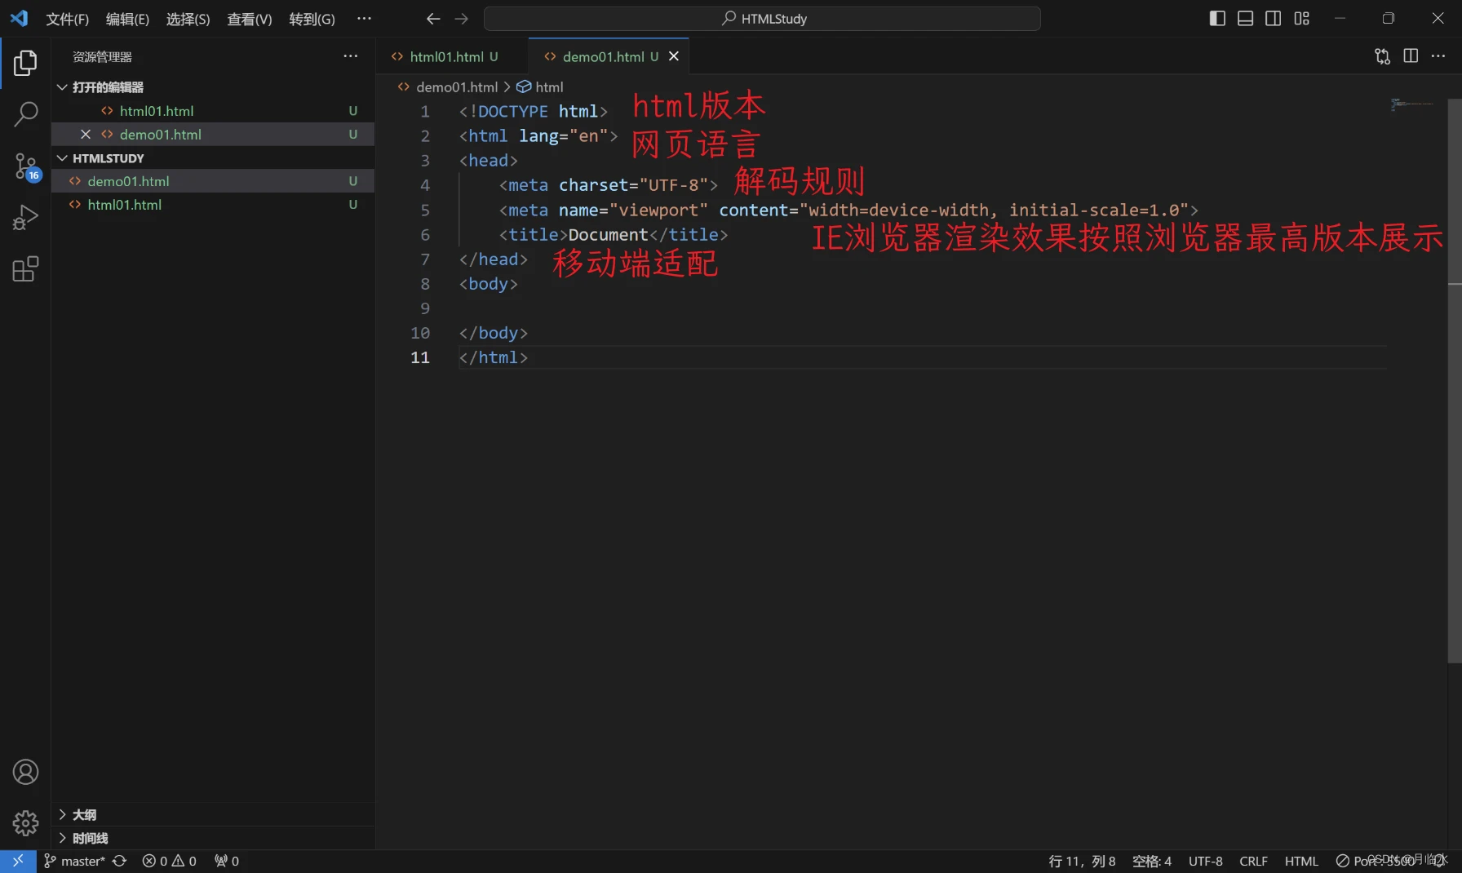
Task: Toggle the primary sidebar visibility icon
Action: 1216,18
